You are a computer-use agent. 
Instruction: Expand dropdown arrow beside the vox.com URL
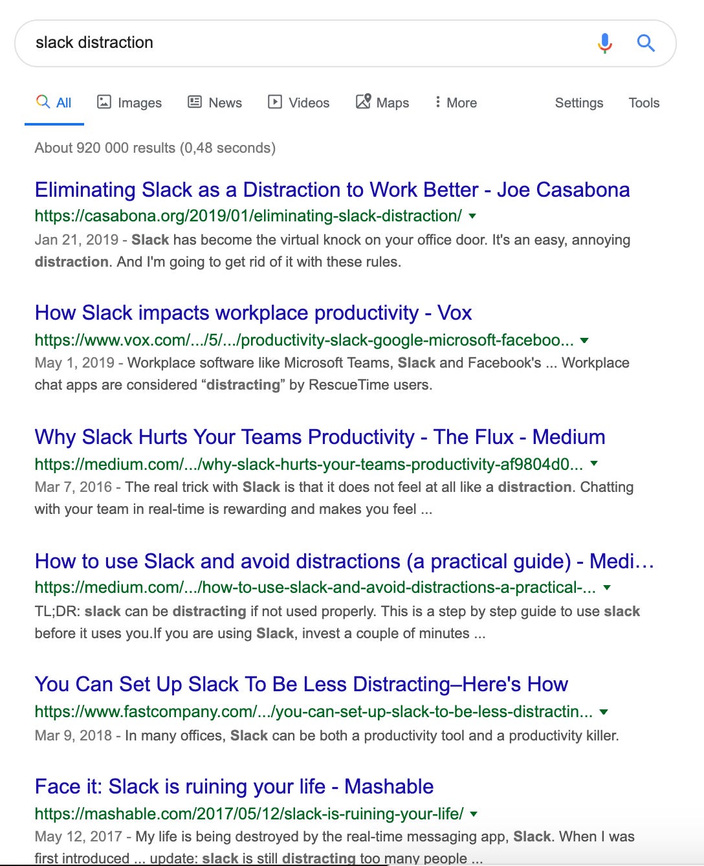(584, 340)
